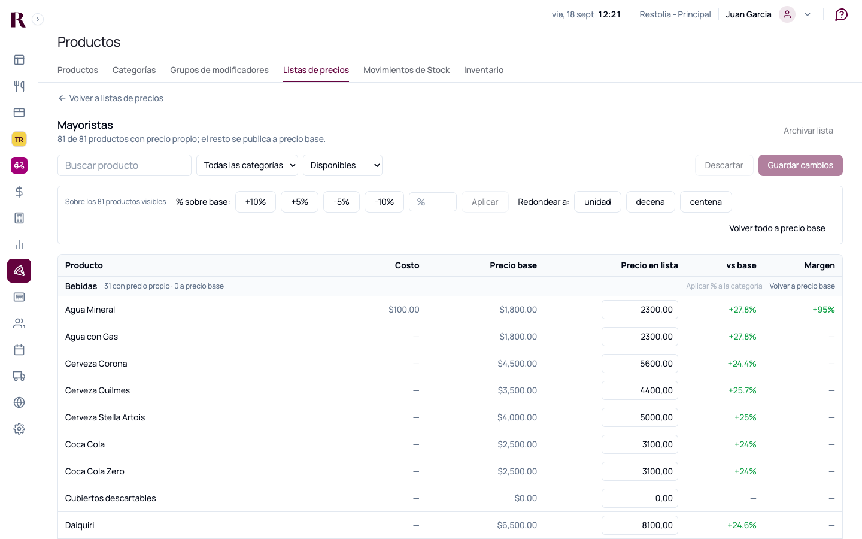Expand the Juan Garcia user menu
Viewport: 862px width, 539px height.
808,14
